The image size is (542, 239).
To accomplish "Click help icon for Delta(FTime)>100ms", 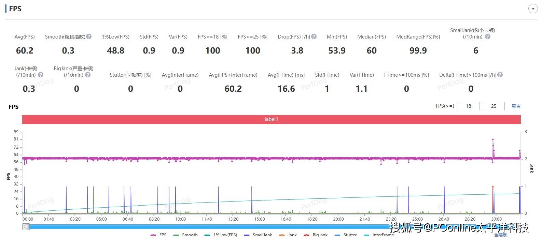I will click(500, 75).
